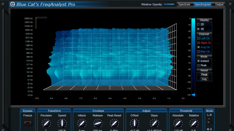Click the Reset Peak button
The height and width of the screenshot is (131, 234).
coord(204,75)
